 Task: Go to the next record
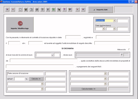(x=77, y=9)
